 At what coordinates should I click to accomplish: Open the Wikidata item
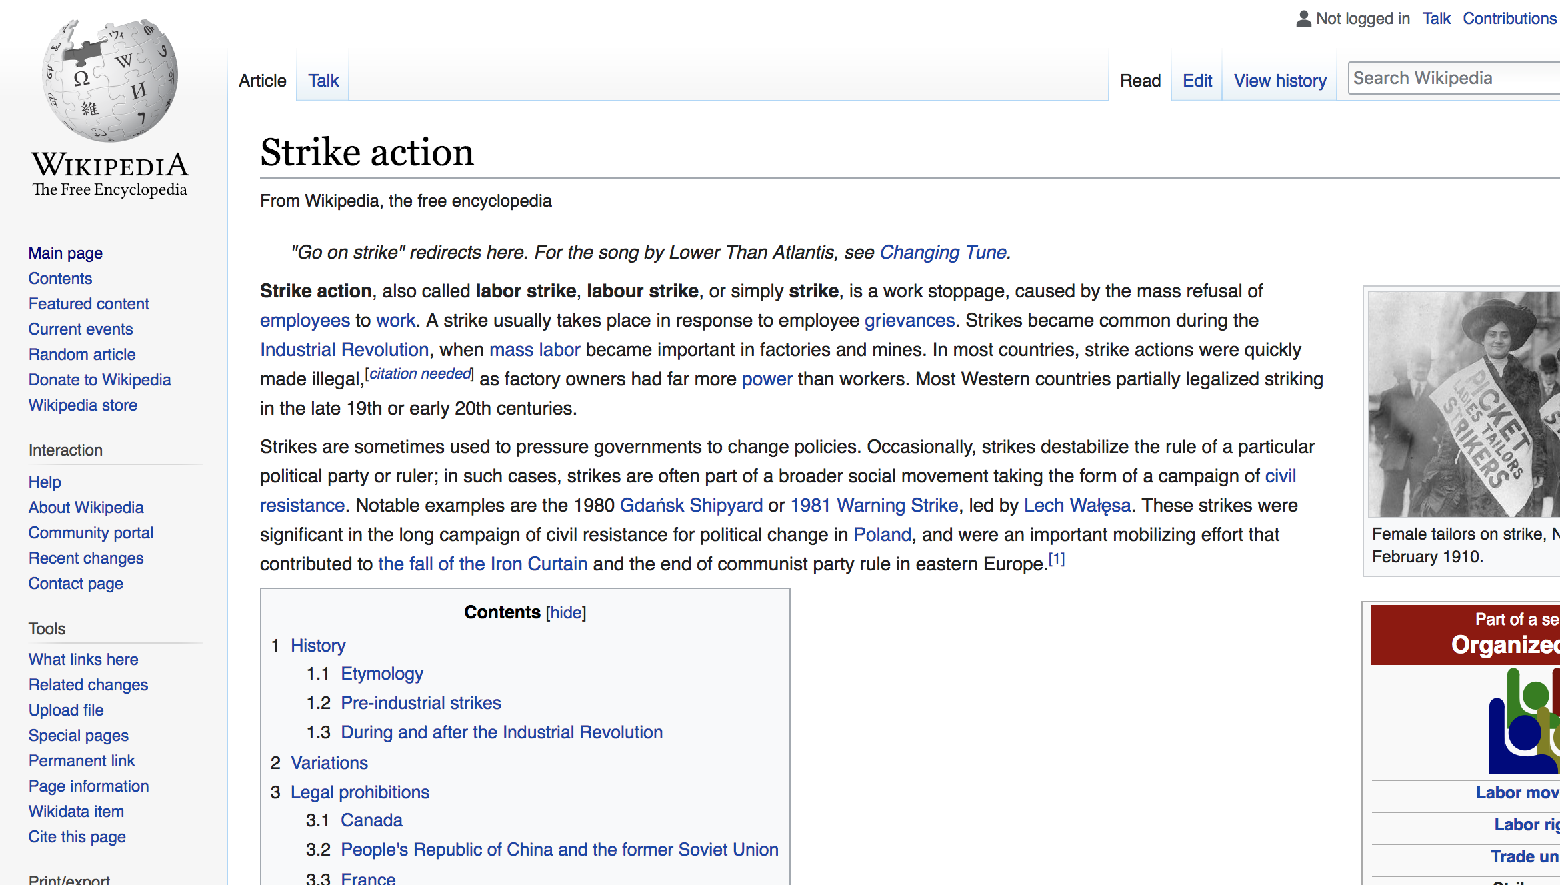(x=76, y=812)
